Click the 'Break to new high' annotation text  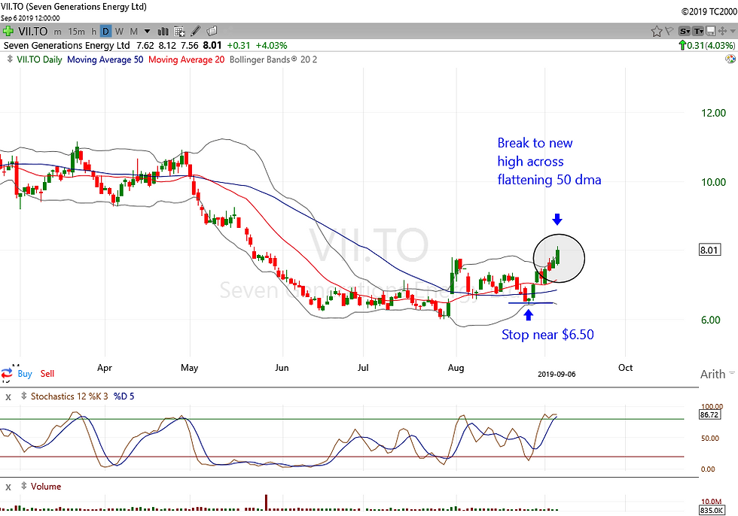(x=549, y=161)
